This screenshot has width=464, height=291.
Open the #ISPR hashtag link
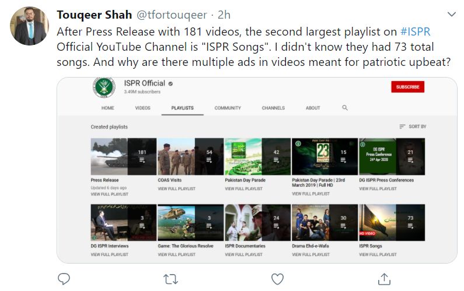tap(415, 31)
